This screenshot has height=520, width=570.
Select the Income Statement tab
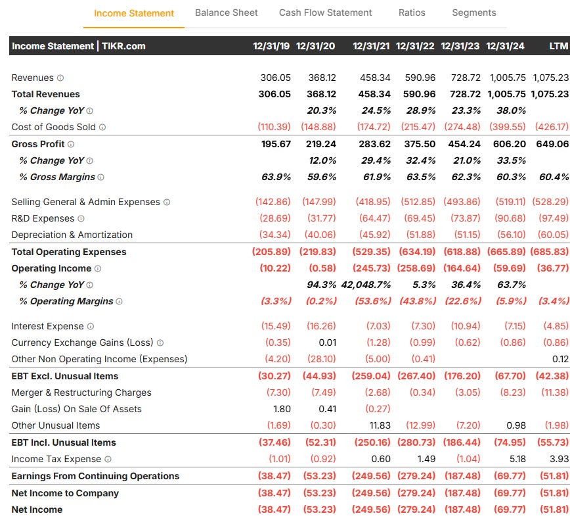point(134,13)
